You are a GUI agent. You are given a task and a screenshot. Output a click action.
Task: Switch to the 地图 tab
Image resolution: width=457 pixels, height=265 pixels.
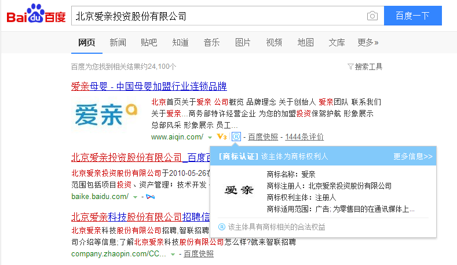305,42
